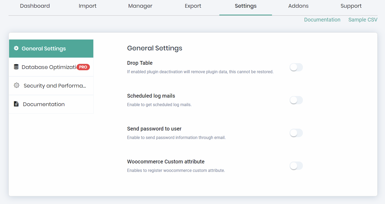The image size is (385, 204).
Task: Click the red PRO badge
Action: pos(83,67)
